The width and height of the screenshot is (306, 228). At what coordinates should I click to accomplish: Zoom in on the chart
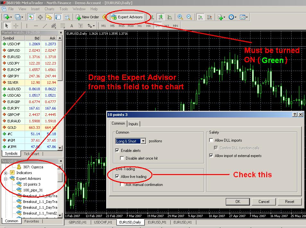(x=180, y=17)
